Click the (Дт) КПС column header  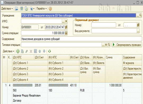coord(23,57)
